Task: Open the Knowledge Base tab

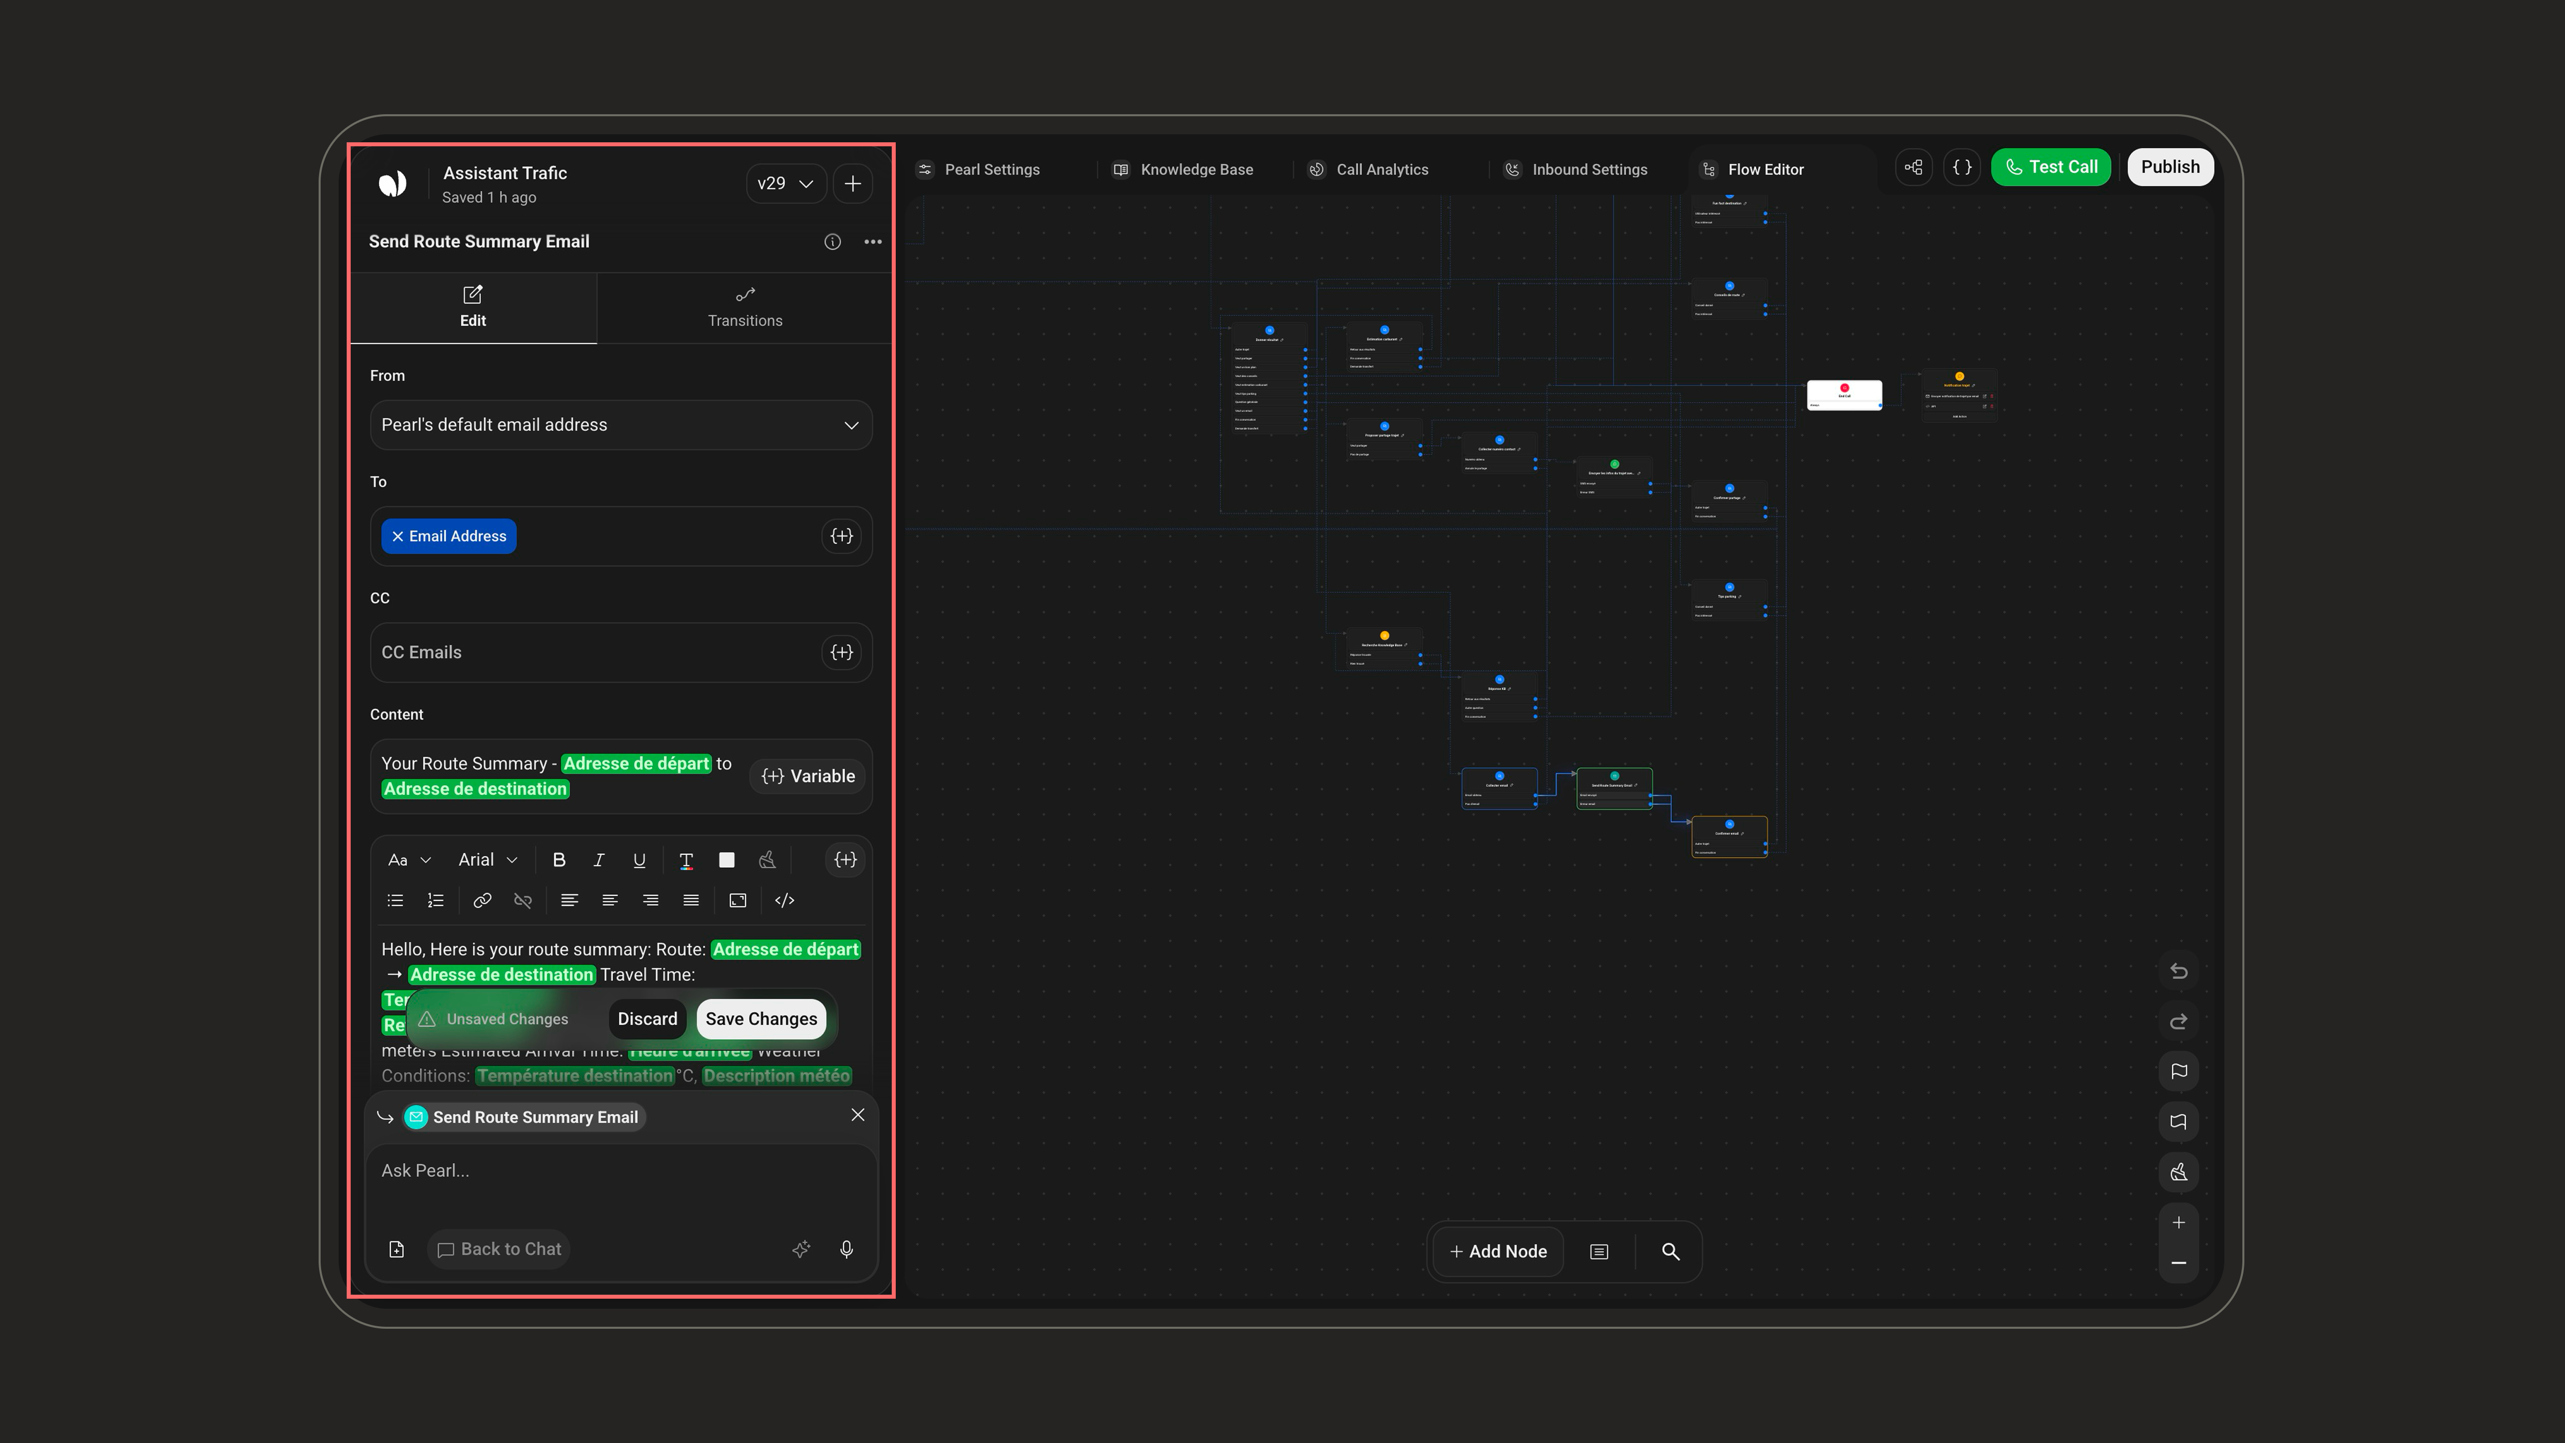Action: point(1183,169)
